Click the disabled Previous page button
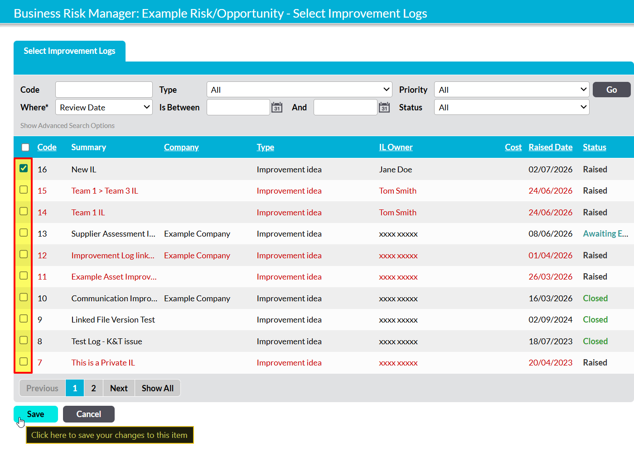Viewport: 634px width, 451px height. click(x=42, y=388)
